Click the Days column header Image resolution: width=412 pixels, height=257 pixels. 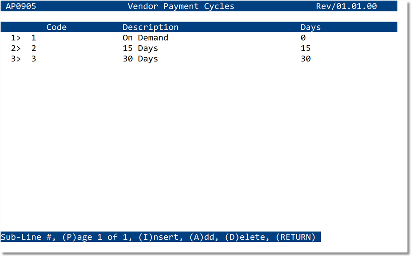tap(311, 27)
